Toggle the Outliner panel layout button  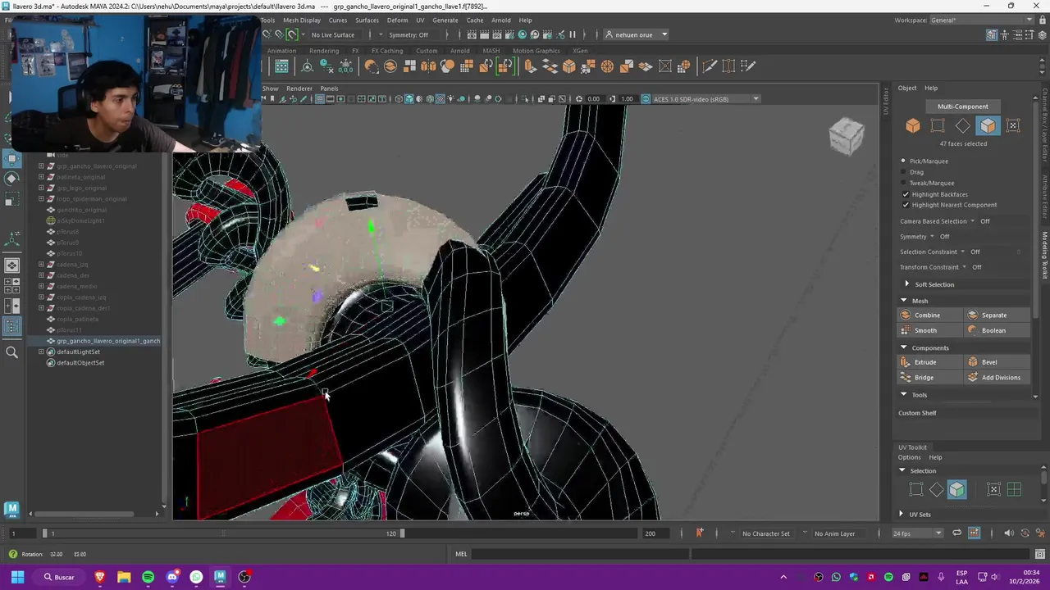coord(11,326)
